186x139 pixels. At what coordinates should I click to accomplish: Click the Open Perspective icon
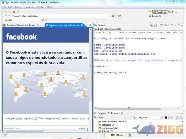pos(150,12)
